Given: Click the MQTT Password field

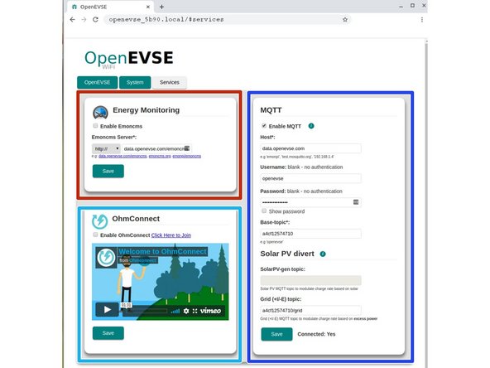Looking at the screenshot, I should [310, 202].
